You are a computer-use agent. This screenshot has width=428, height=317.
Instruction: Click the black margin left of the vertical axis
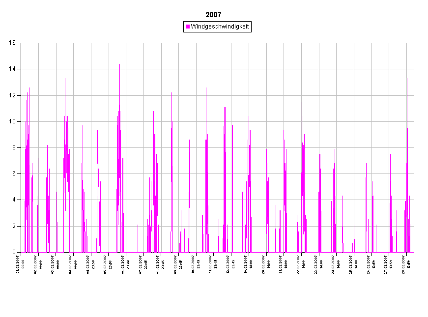(10, 147)
